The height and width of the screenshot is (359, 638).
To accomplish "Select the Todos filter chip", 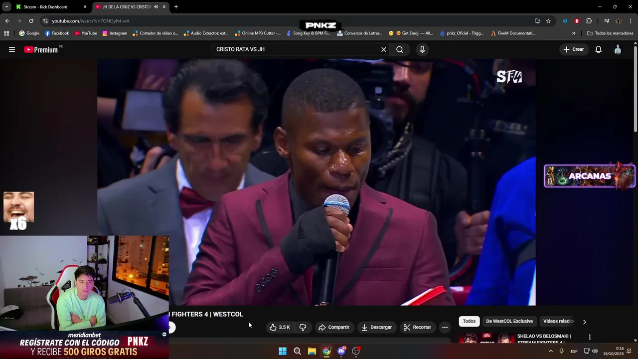I will pos(469,321).
